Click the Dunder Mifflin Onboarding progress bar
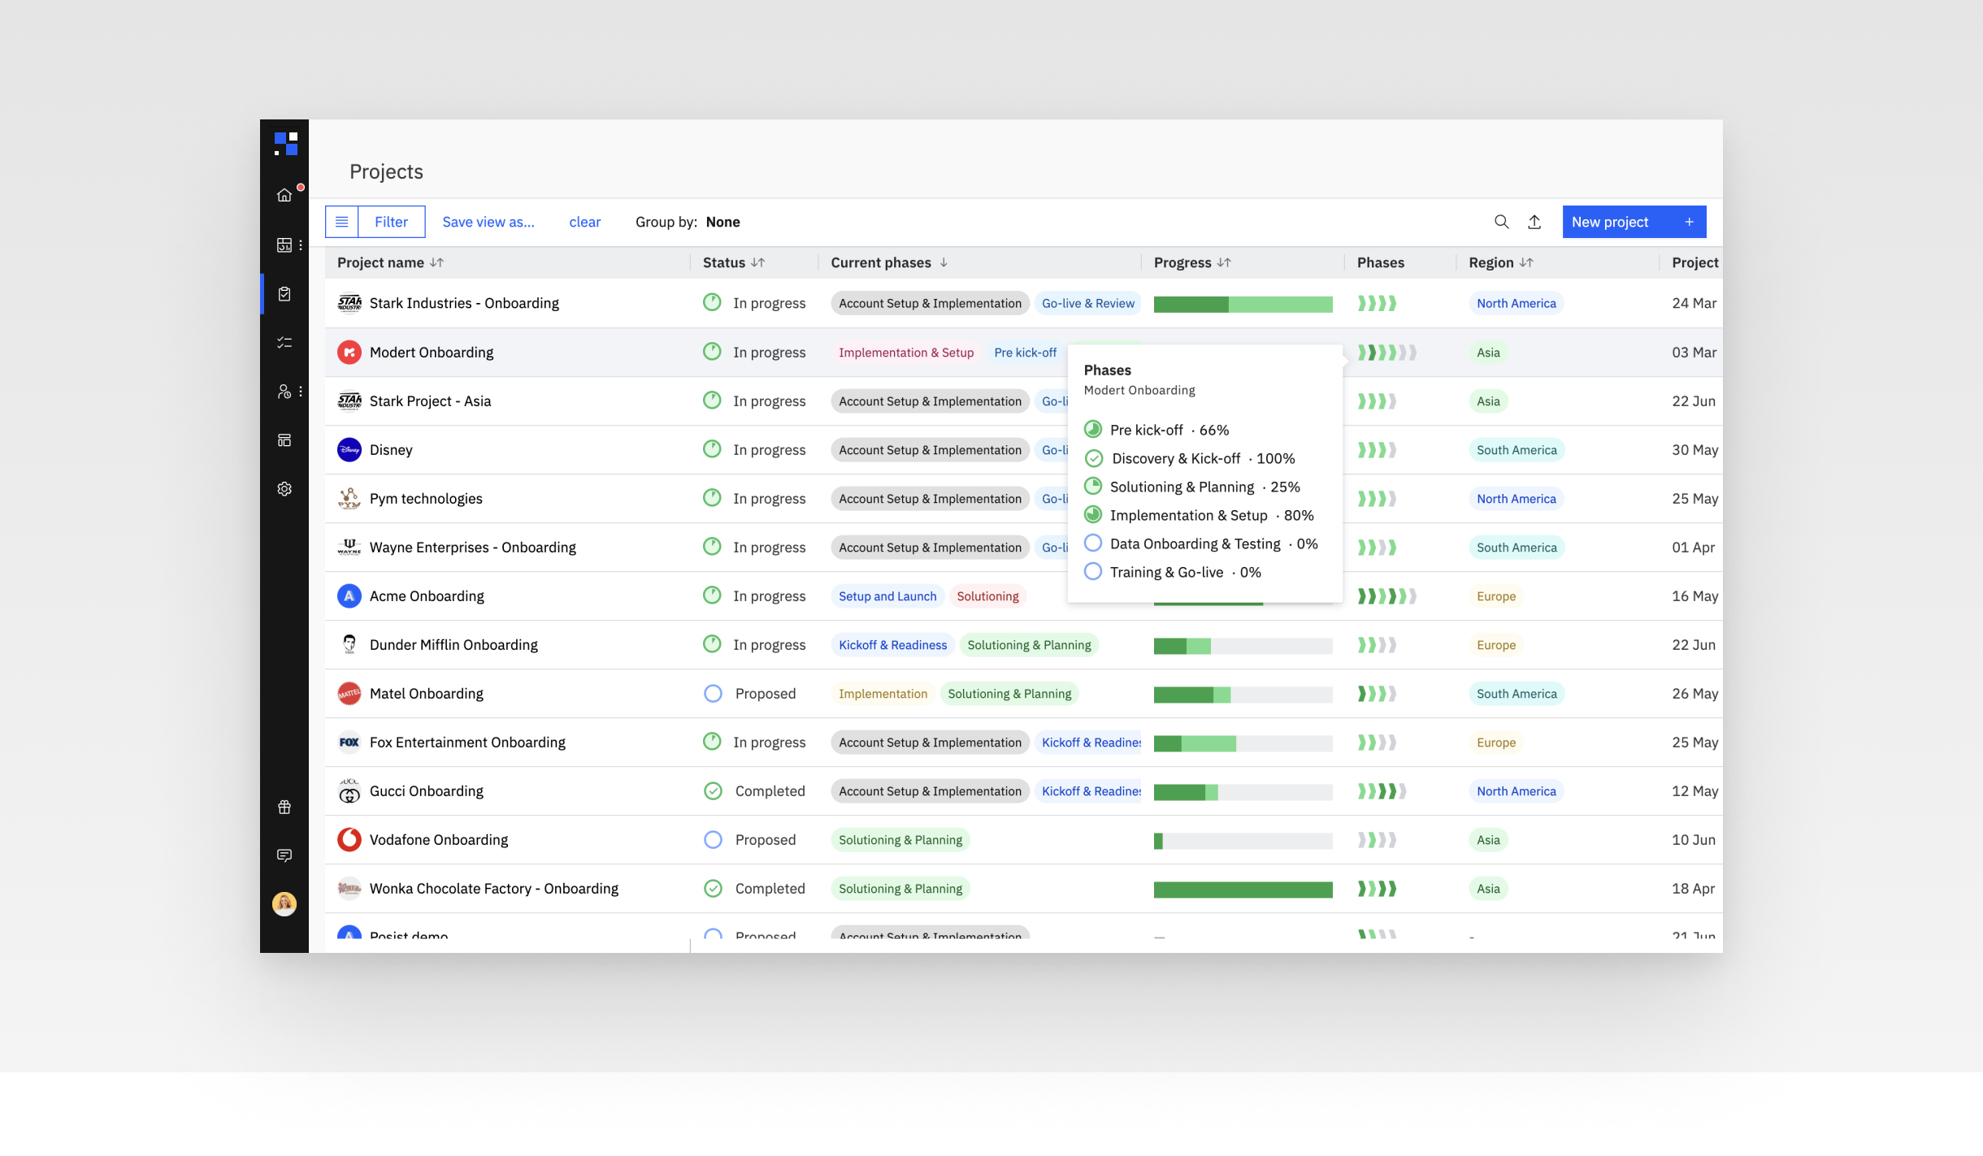 click(1243, 646)
